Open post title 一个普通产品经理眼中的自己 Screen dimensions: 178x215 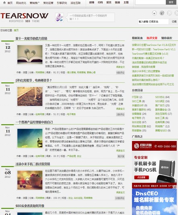[x=34, y=122]
